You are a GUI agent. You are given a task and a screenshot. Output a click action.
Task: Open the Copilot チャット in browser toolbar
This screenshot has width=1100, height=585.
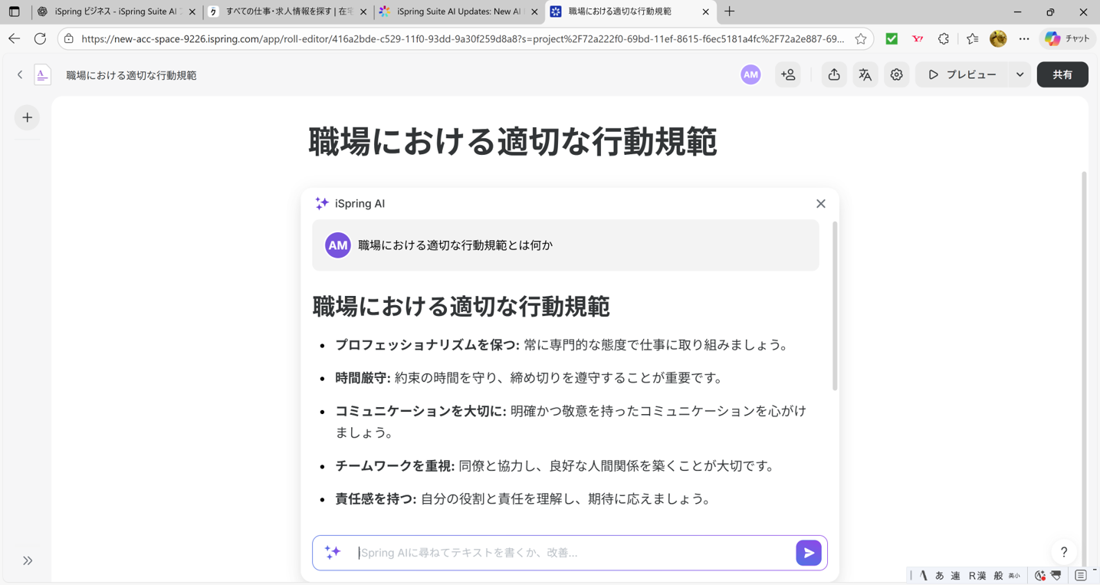tap(1066, 38)
